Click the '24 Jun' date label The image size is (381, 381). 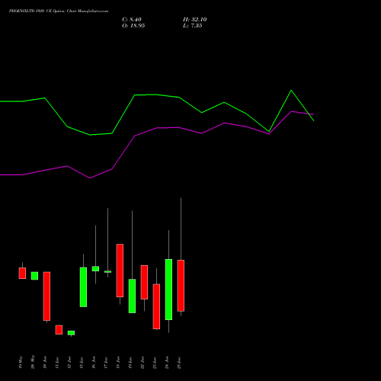point(167,363)
